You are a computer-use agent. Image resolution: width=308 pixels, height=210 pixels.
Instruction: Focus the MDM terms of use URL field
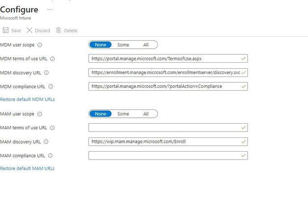168,58
